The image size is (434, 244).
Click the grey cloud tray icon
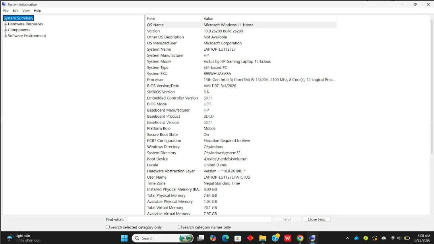384,238
